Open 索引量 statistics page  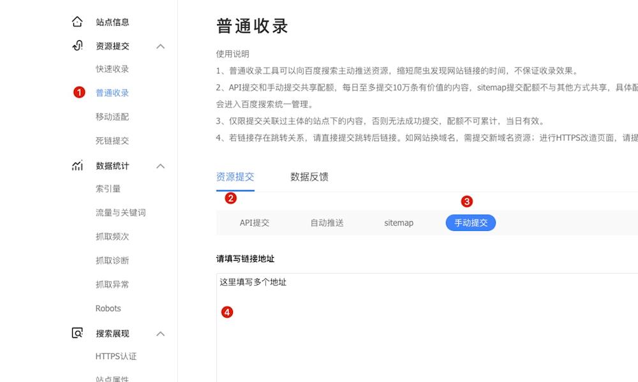point(108,189)
